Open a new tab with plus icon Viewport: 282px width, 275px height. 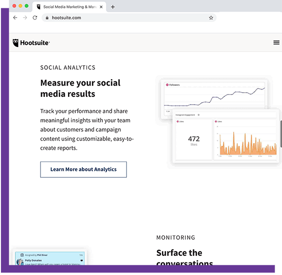pyautogui.click(x=113, y=7)
